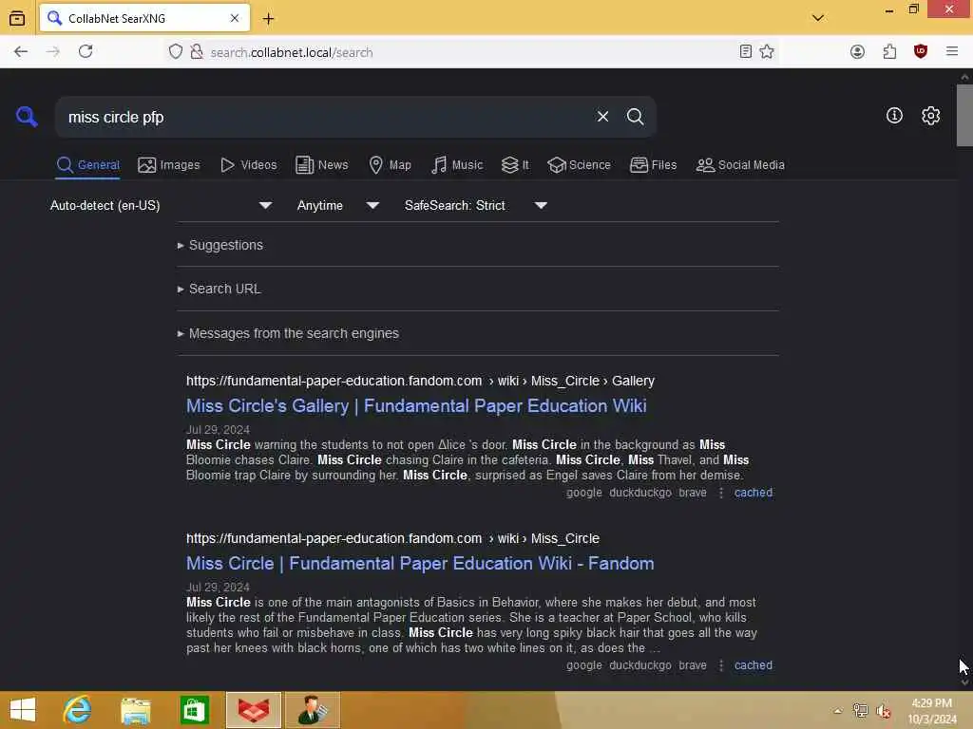
Task: Open the Windows Start button
Action: pos(23,710)
